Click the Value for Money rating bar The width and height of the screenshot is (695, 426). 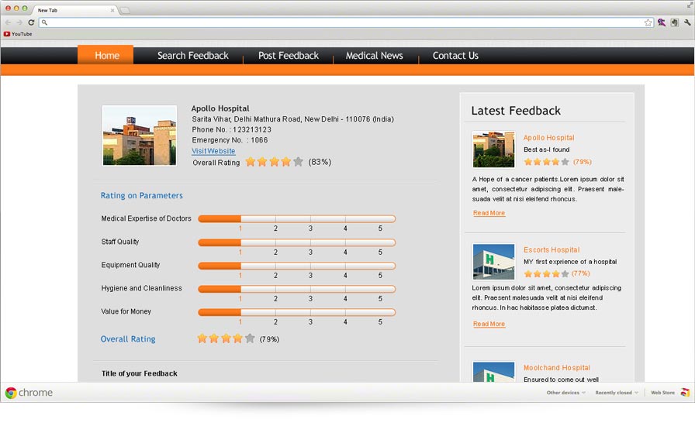[x=296, y=312]
